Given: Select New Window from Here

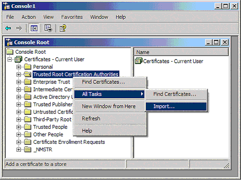Looking at the screenshot, I should point(110,107).
